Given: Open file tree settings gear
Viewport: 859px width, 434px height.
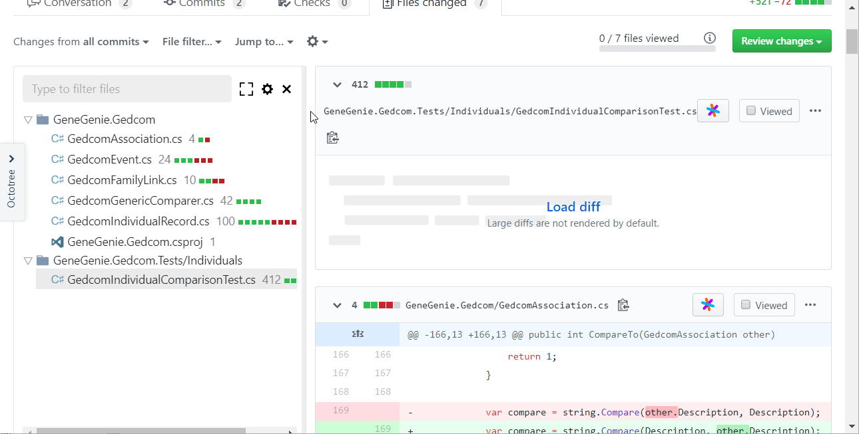Looking at the screenshot, I should pyautogui.click(x=267, y=89).
